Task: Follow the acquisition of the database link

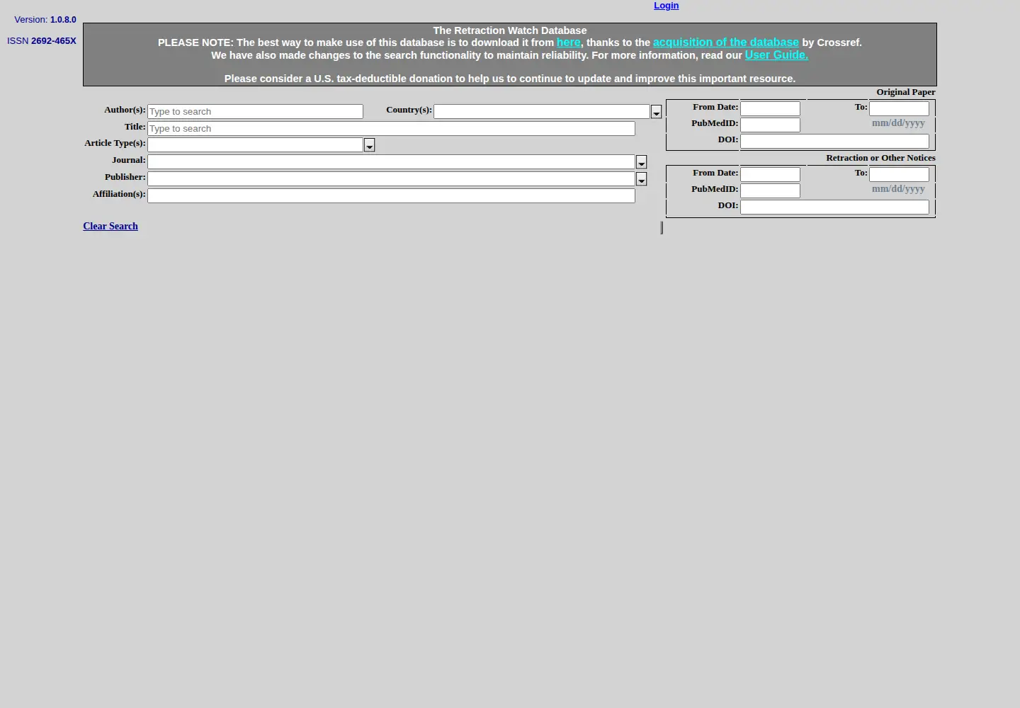Action: (x=725, y=42)
